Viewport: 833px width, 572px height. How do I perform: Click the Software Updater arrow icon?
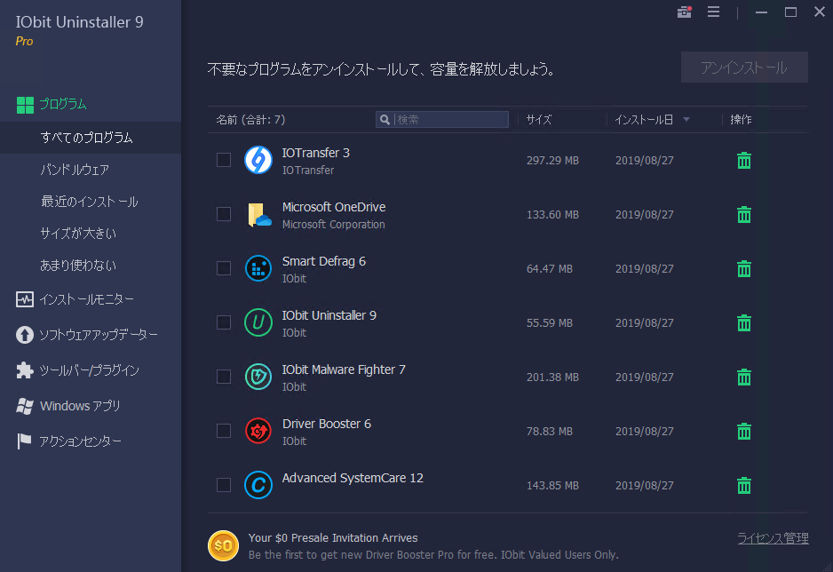pyautogui.click(x=25, y=335)
